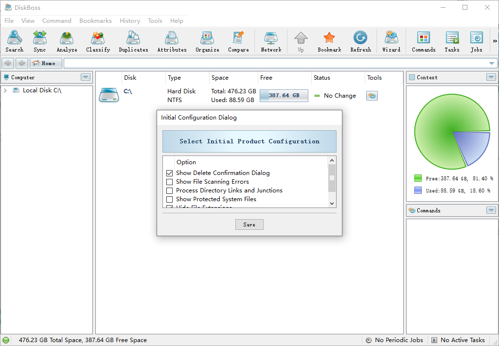Image resolution: width=499 pixels, height=346 pixels.
Task: Open the Command menu
Action: click(x=56, y=21)
